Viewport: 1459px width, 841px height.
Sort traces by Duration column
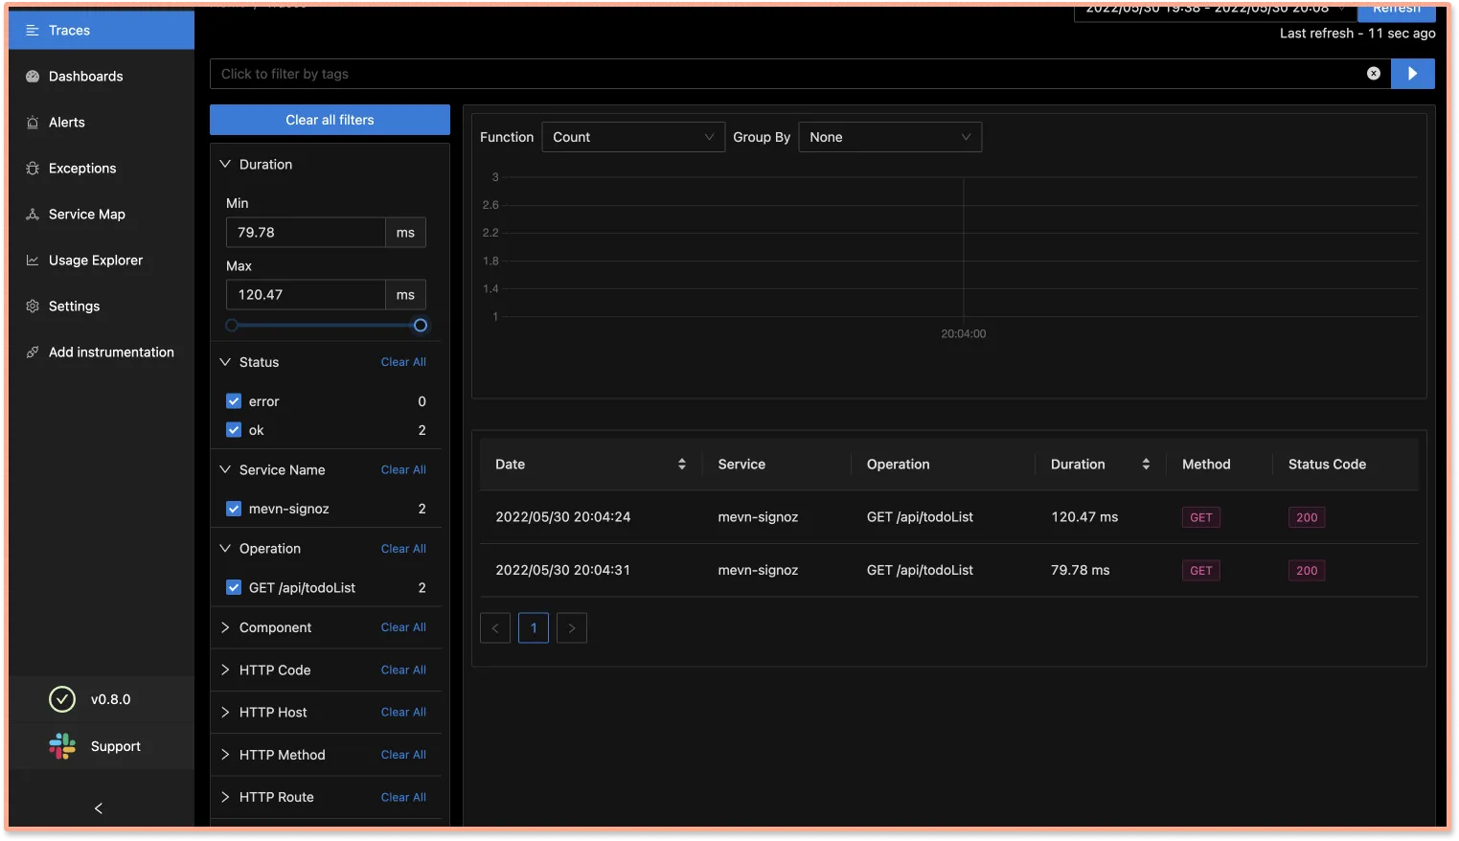1146,465
